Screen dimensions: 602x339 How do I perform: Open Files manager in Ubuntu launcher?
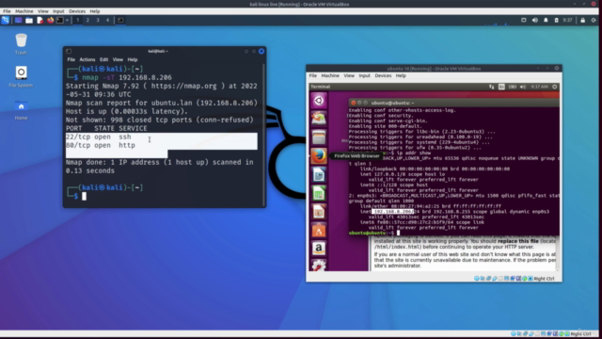click(x=319, y=137)
